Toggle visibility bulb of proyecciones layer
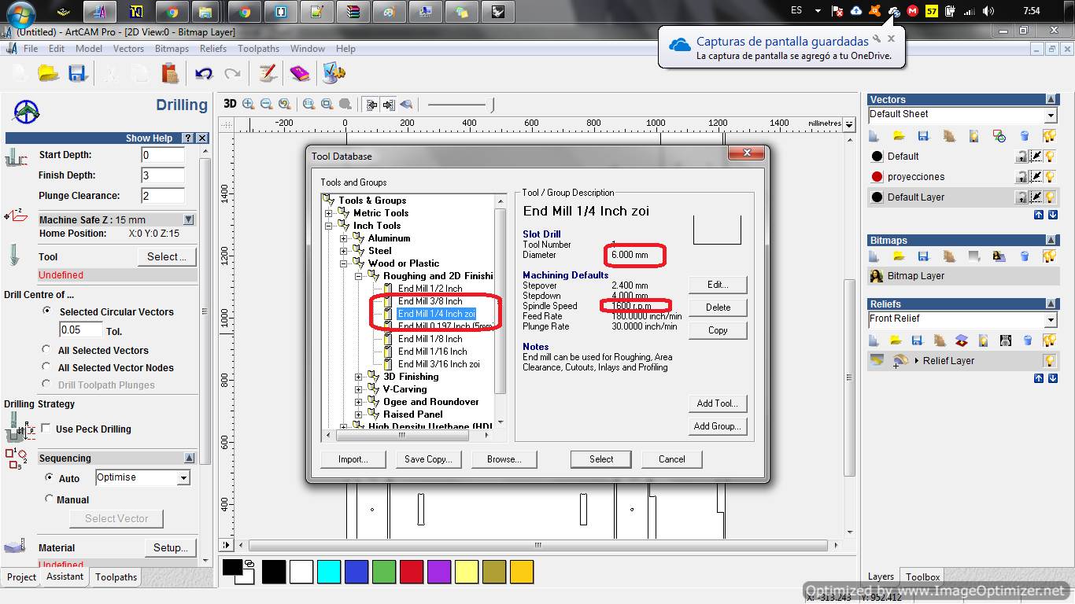Viewport: 1075px width, 604px height. (x=1050, y=177)
